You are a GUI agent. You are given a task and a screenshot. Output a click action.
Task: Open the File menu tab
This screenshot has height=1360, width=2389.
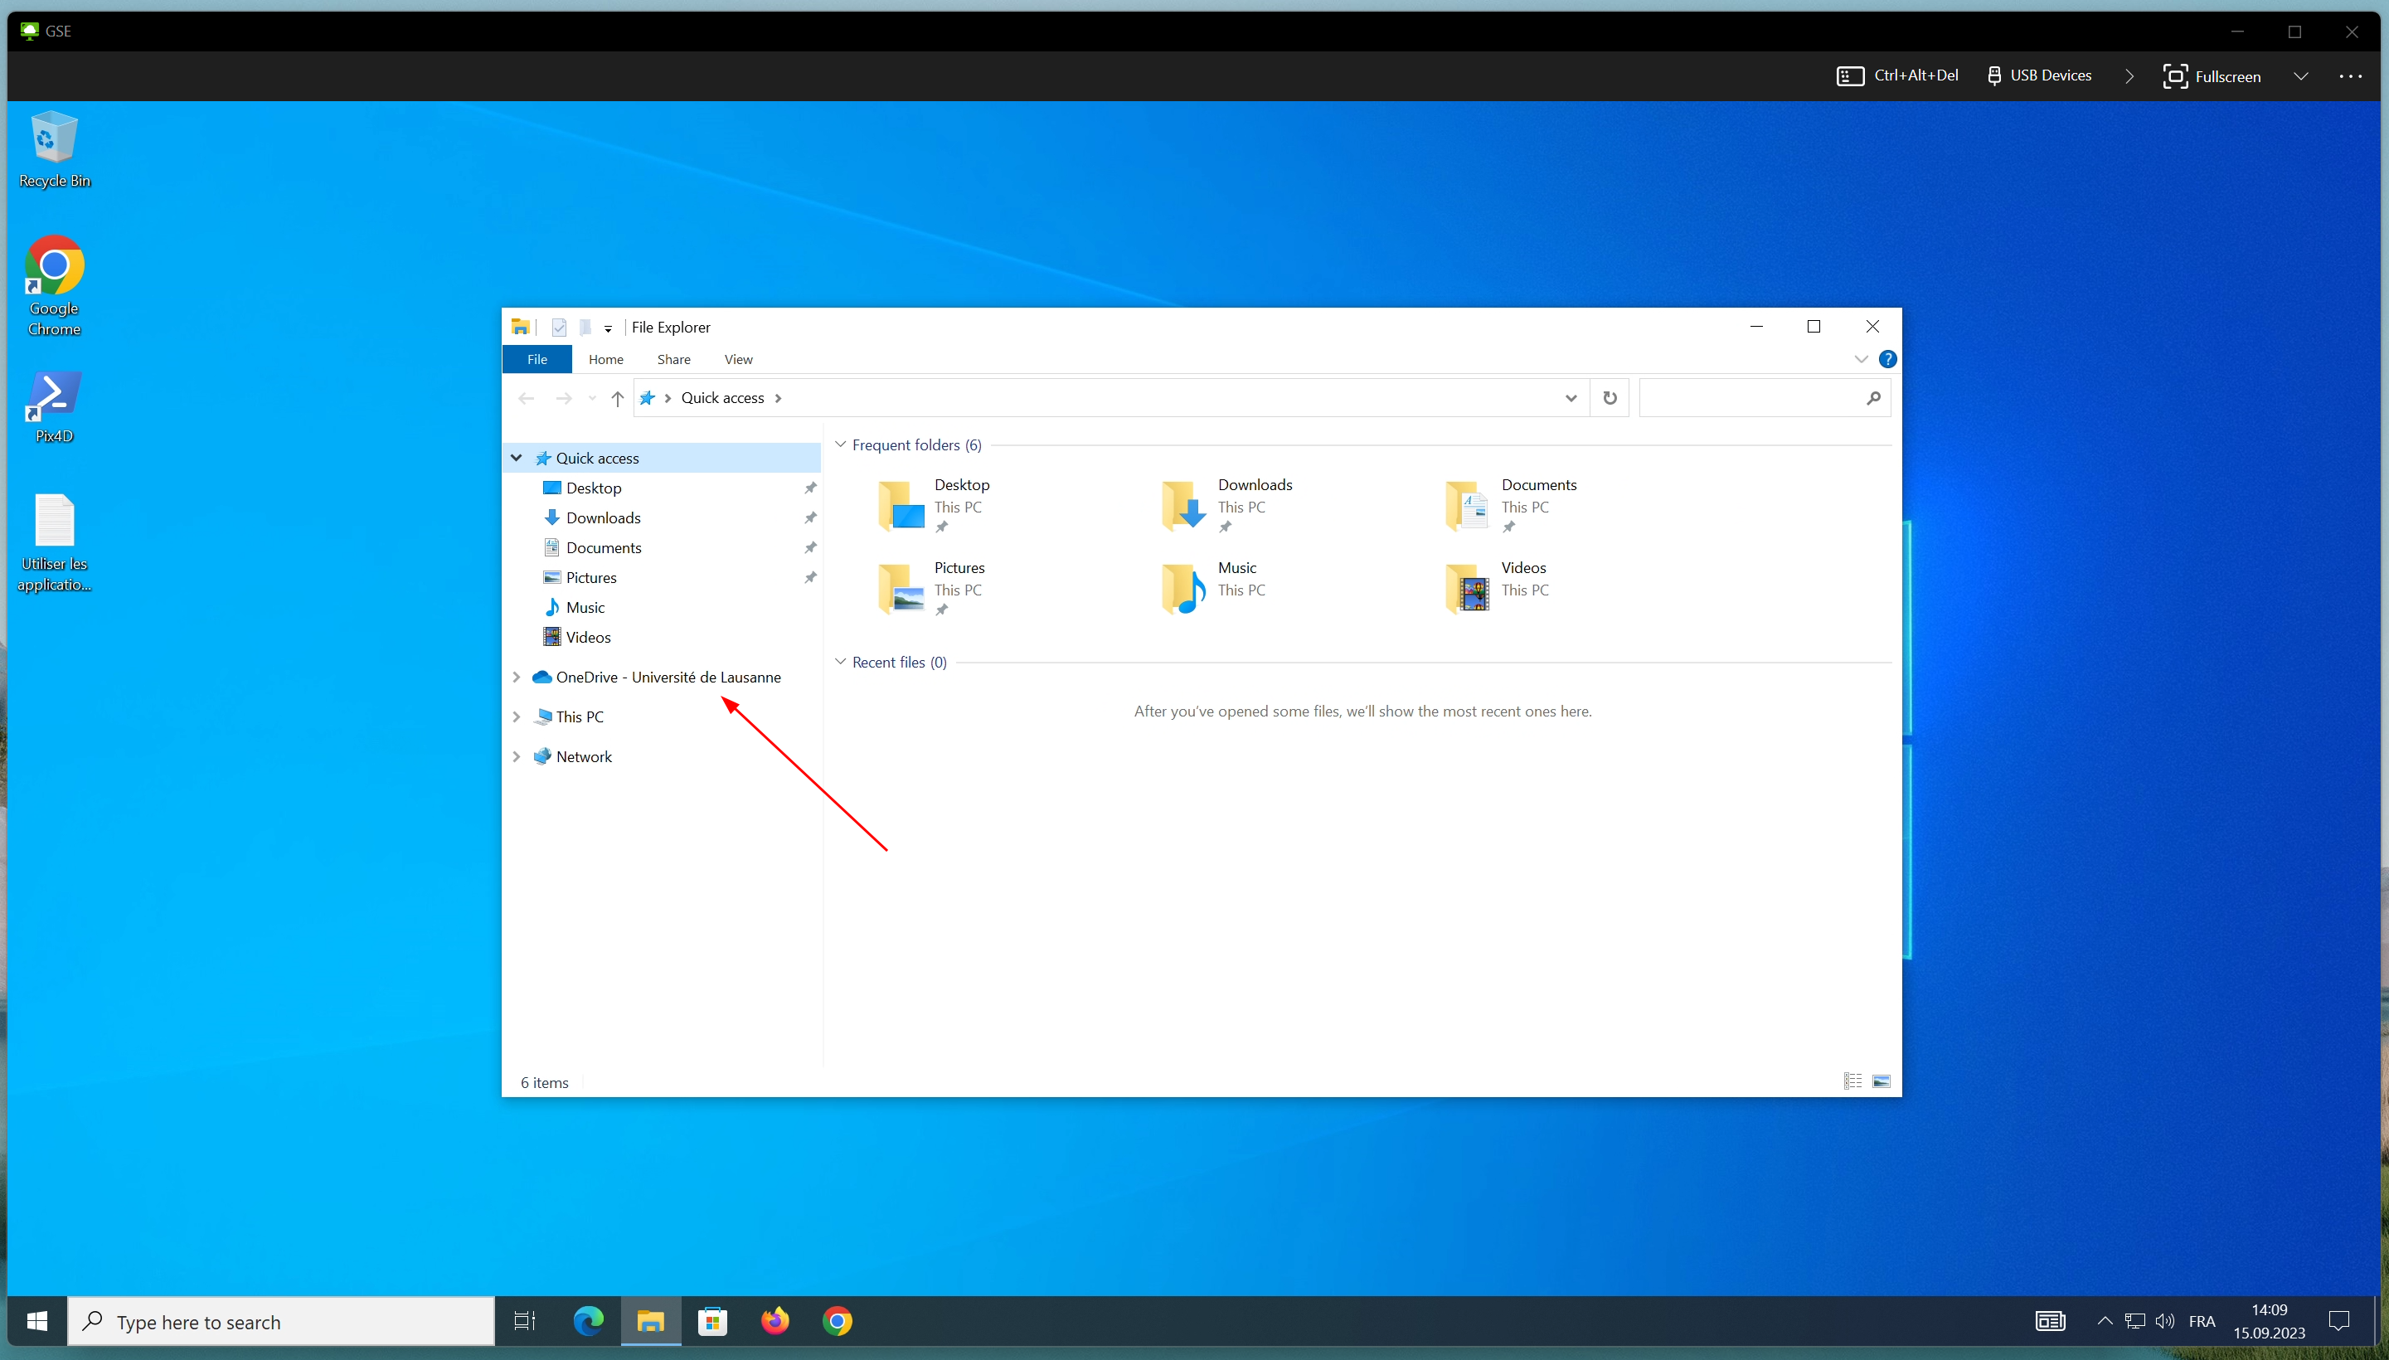click(537, 360)
